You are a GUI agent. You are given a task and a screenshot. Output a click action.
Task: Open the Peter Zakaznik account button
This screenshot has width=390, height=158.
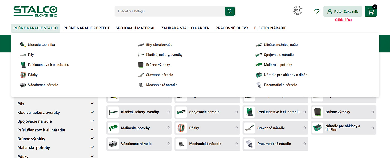(x=343, y=12)
